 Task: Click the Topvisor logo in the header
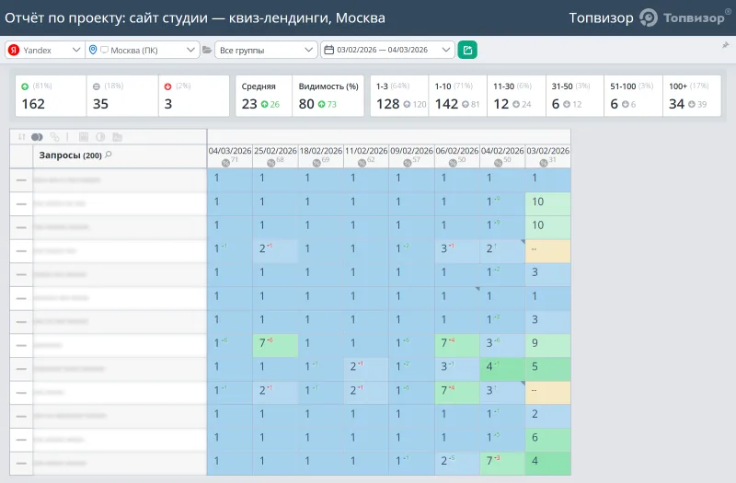[684, 17]
